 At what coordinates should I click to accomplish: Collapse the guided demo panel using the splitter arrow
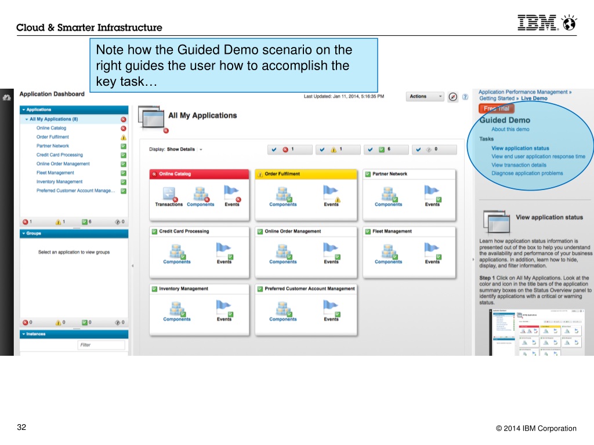(x=473, y=260)
